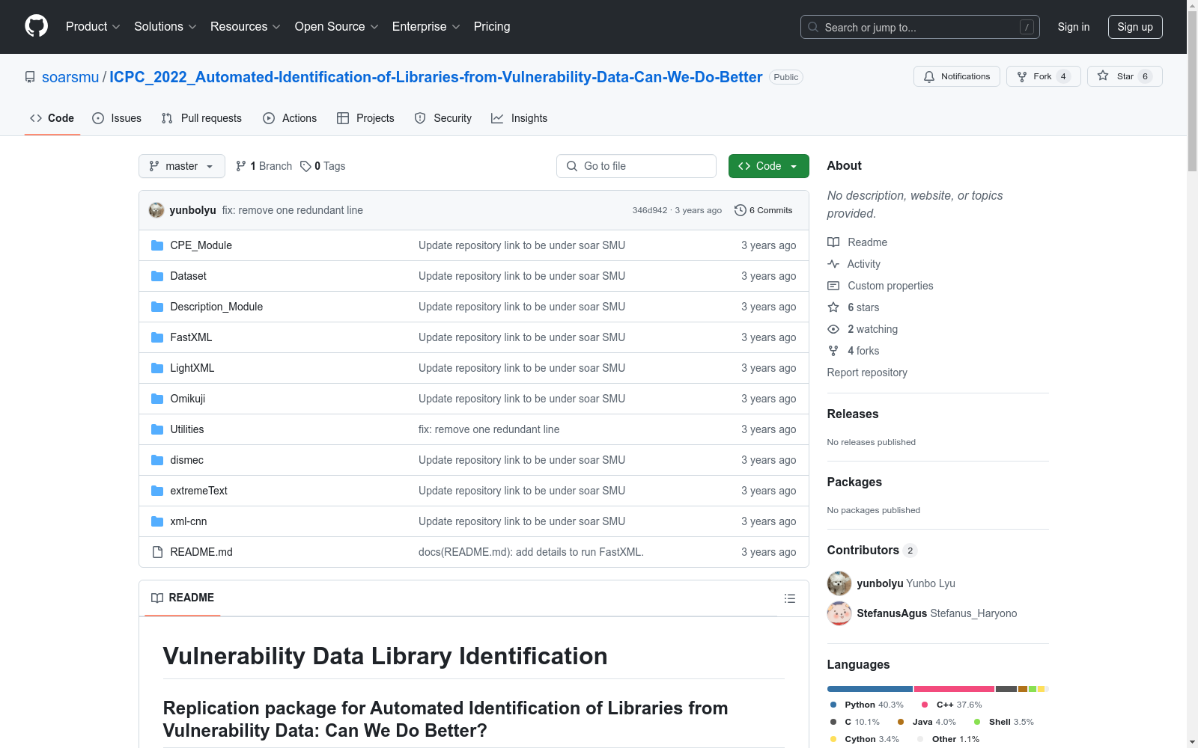Open the repository name link in the header

[436, 77]
